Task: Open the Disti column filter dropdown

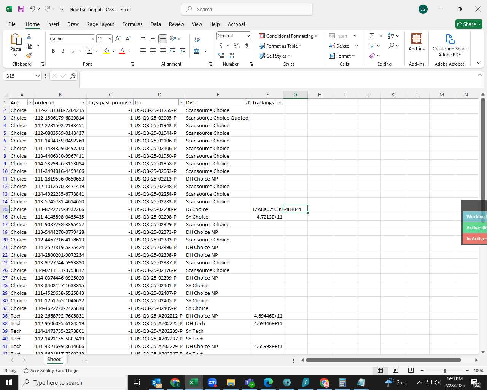Action: (x=248, y=102)
